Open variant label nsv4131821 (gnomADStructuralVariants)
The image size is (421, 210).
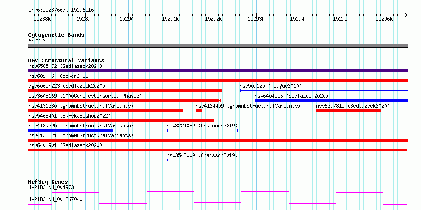click(x=81, y=135)
